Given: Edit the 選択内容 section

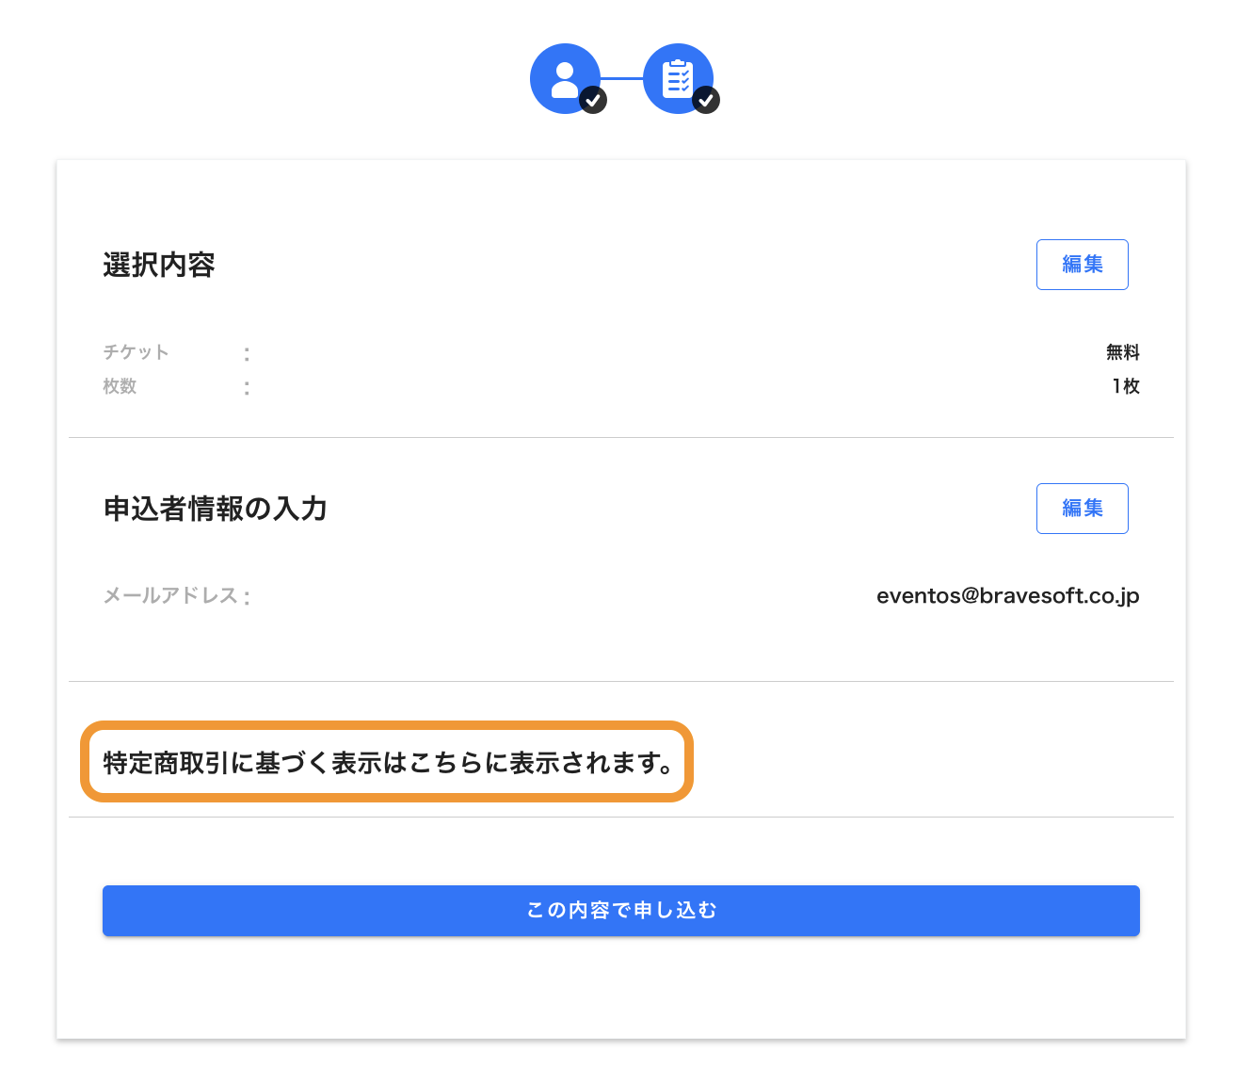Looking at the screenshot, I should pyautogui.click(x=1082, y=265).
